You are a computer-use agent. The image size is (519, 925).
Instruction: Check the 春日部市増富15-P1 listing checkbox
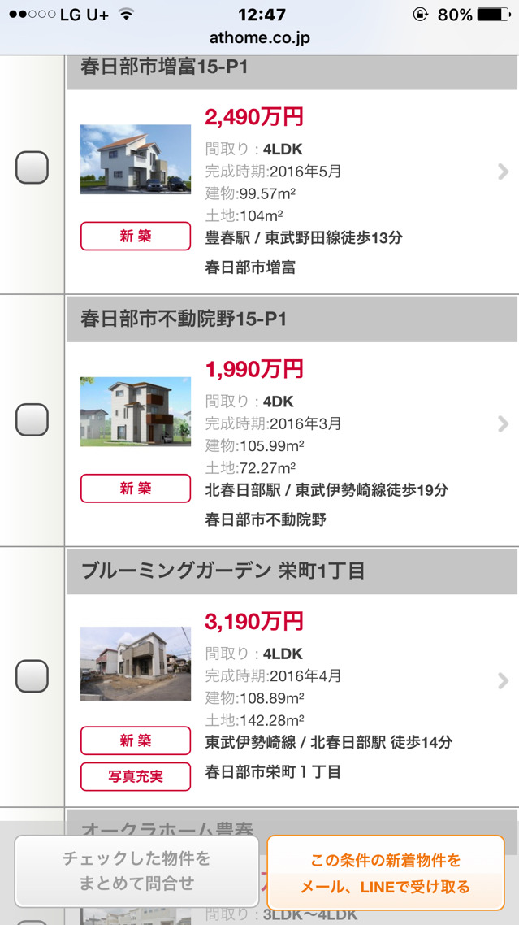click(x=32, y=167)
